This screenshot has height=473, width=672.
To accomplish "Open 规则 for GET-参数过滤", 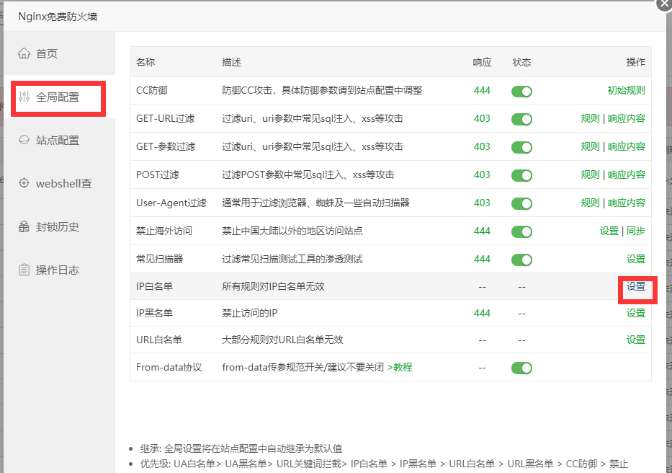I will [589, 146].
